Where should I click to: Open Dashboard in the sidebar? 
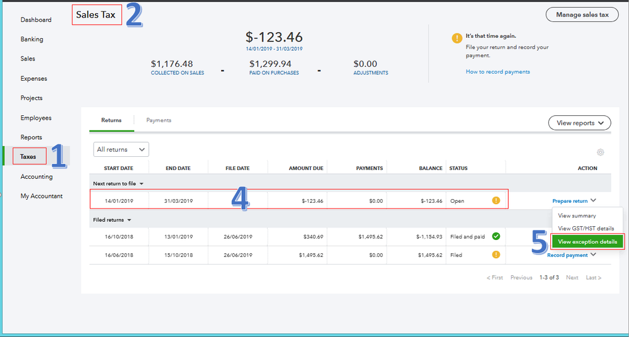coord(36,20)
